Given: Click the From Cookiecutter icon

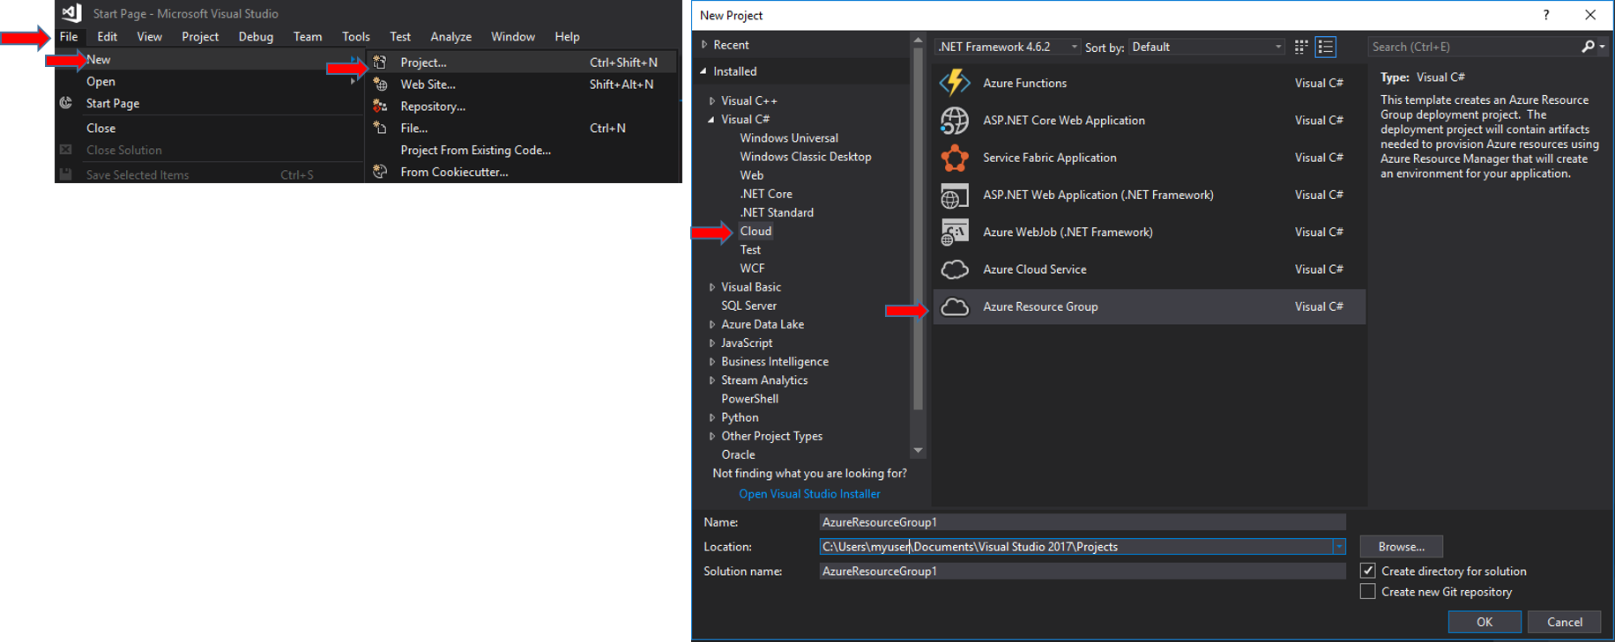Looking at the screenshot, I should 380,172.
